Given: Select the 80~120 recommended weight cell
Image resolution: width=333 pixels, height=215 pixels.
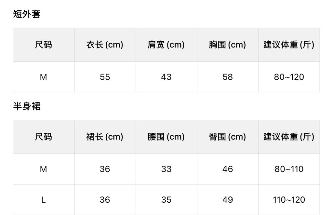Looking at the screenshot, I should (x=289, y=77).
